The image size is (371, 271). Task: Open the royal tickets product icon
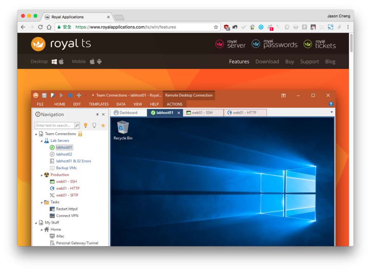(308, 44)
